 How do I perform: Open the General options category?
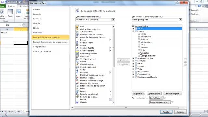point(37,10)
